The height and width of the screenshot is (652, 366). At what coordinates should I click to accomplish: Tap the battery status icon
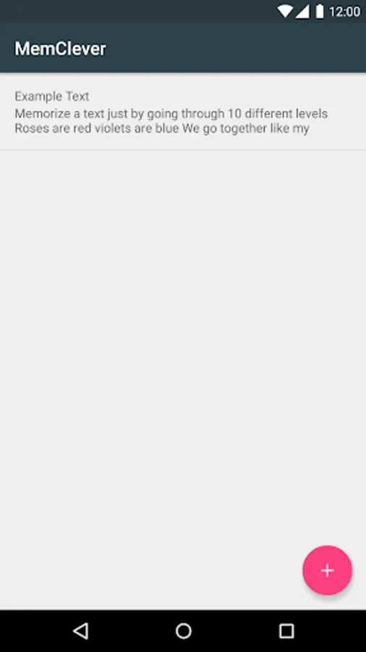[x=320, y=11]
